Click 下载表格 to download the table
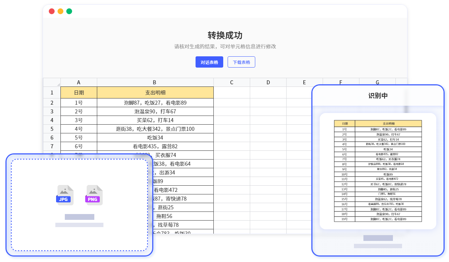The image size is (449, 262). point(241,62)
